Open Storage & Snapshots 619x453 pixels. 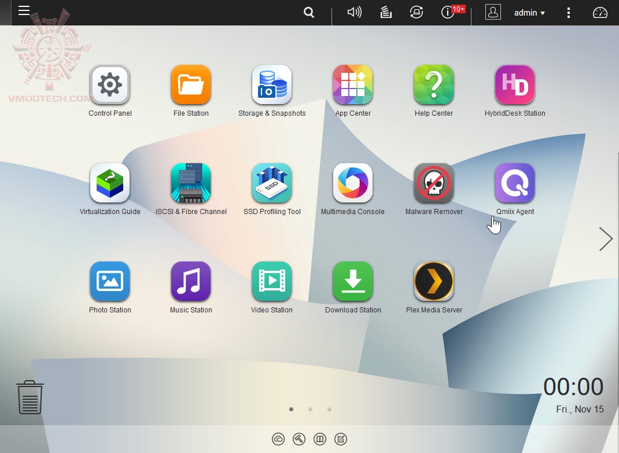tap(271, 84)
